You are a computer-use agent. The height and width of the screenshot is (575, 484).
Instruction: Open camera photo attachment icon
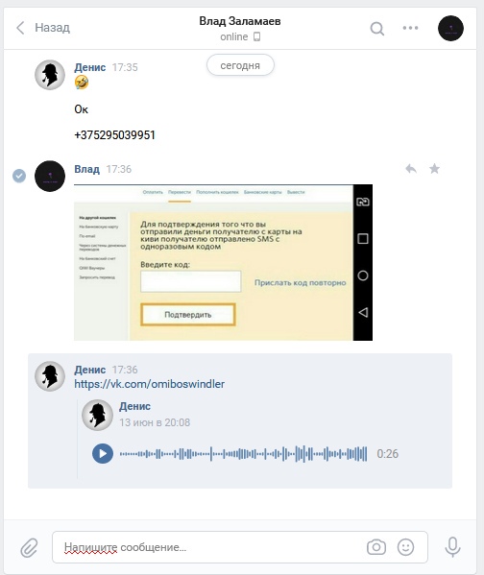(x=376, y=547)
